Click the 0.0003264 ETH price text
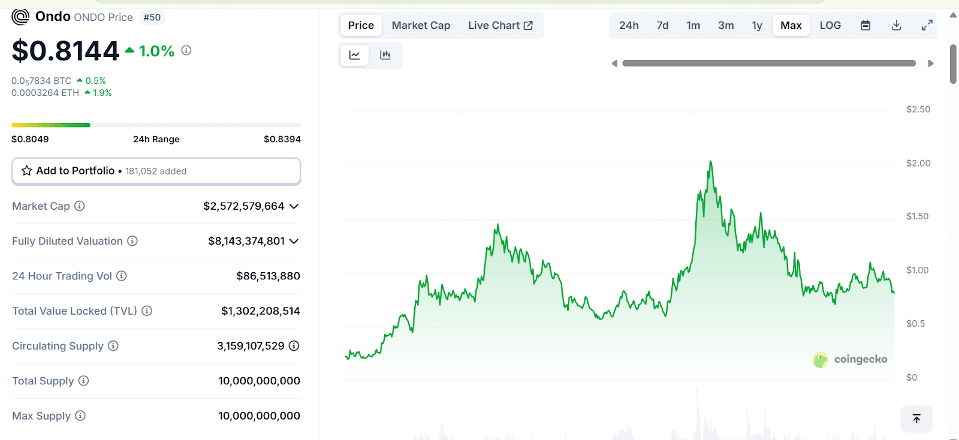The width and height of the screenshot is (959, 440). click(x=45, y=93)
